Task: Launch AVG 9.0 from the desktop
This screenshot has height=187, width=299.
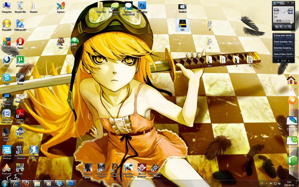Action: (x=7, y=43)
